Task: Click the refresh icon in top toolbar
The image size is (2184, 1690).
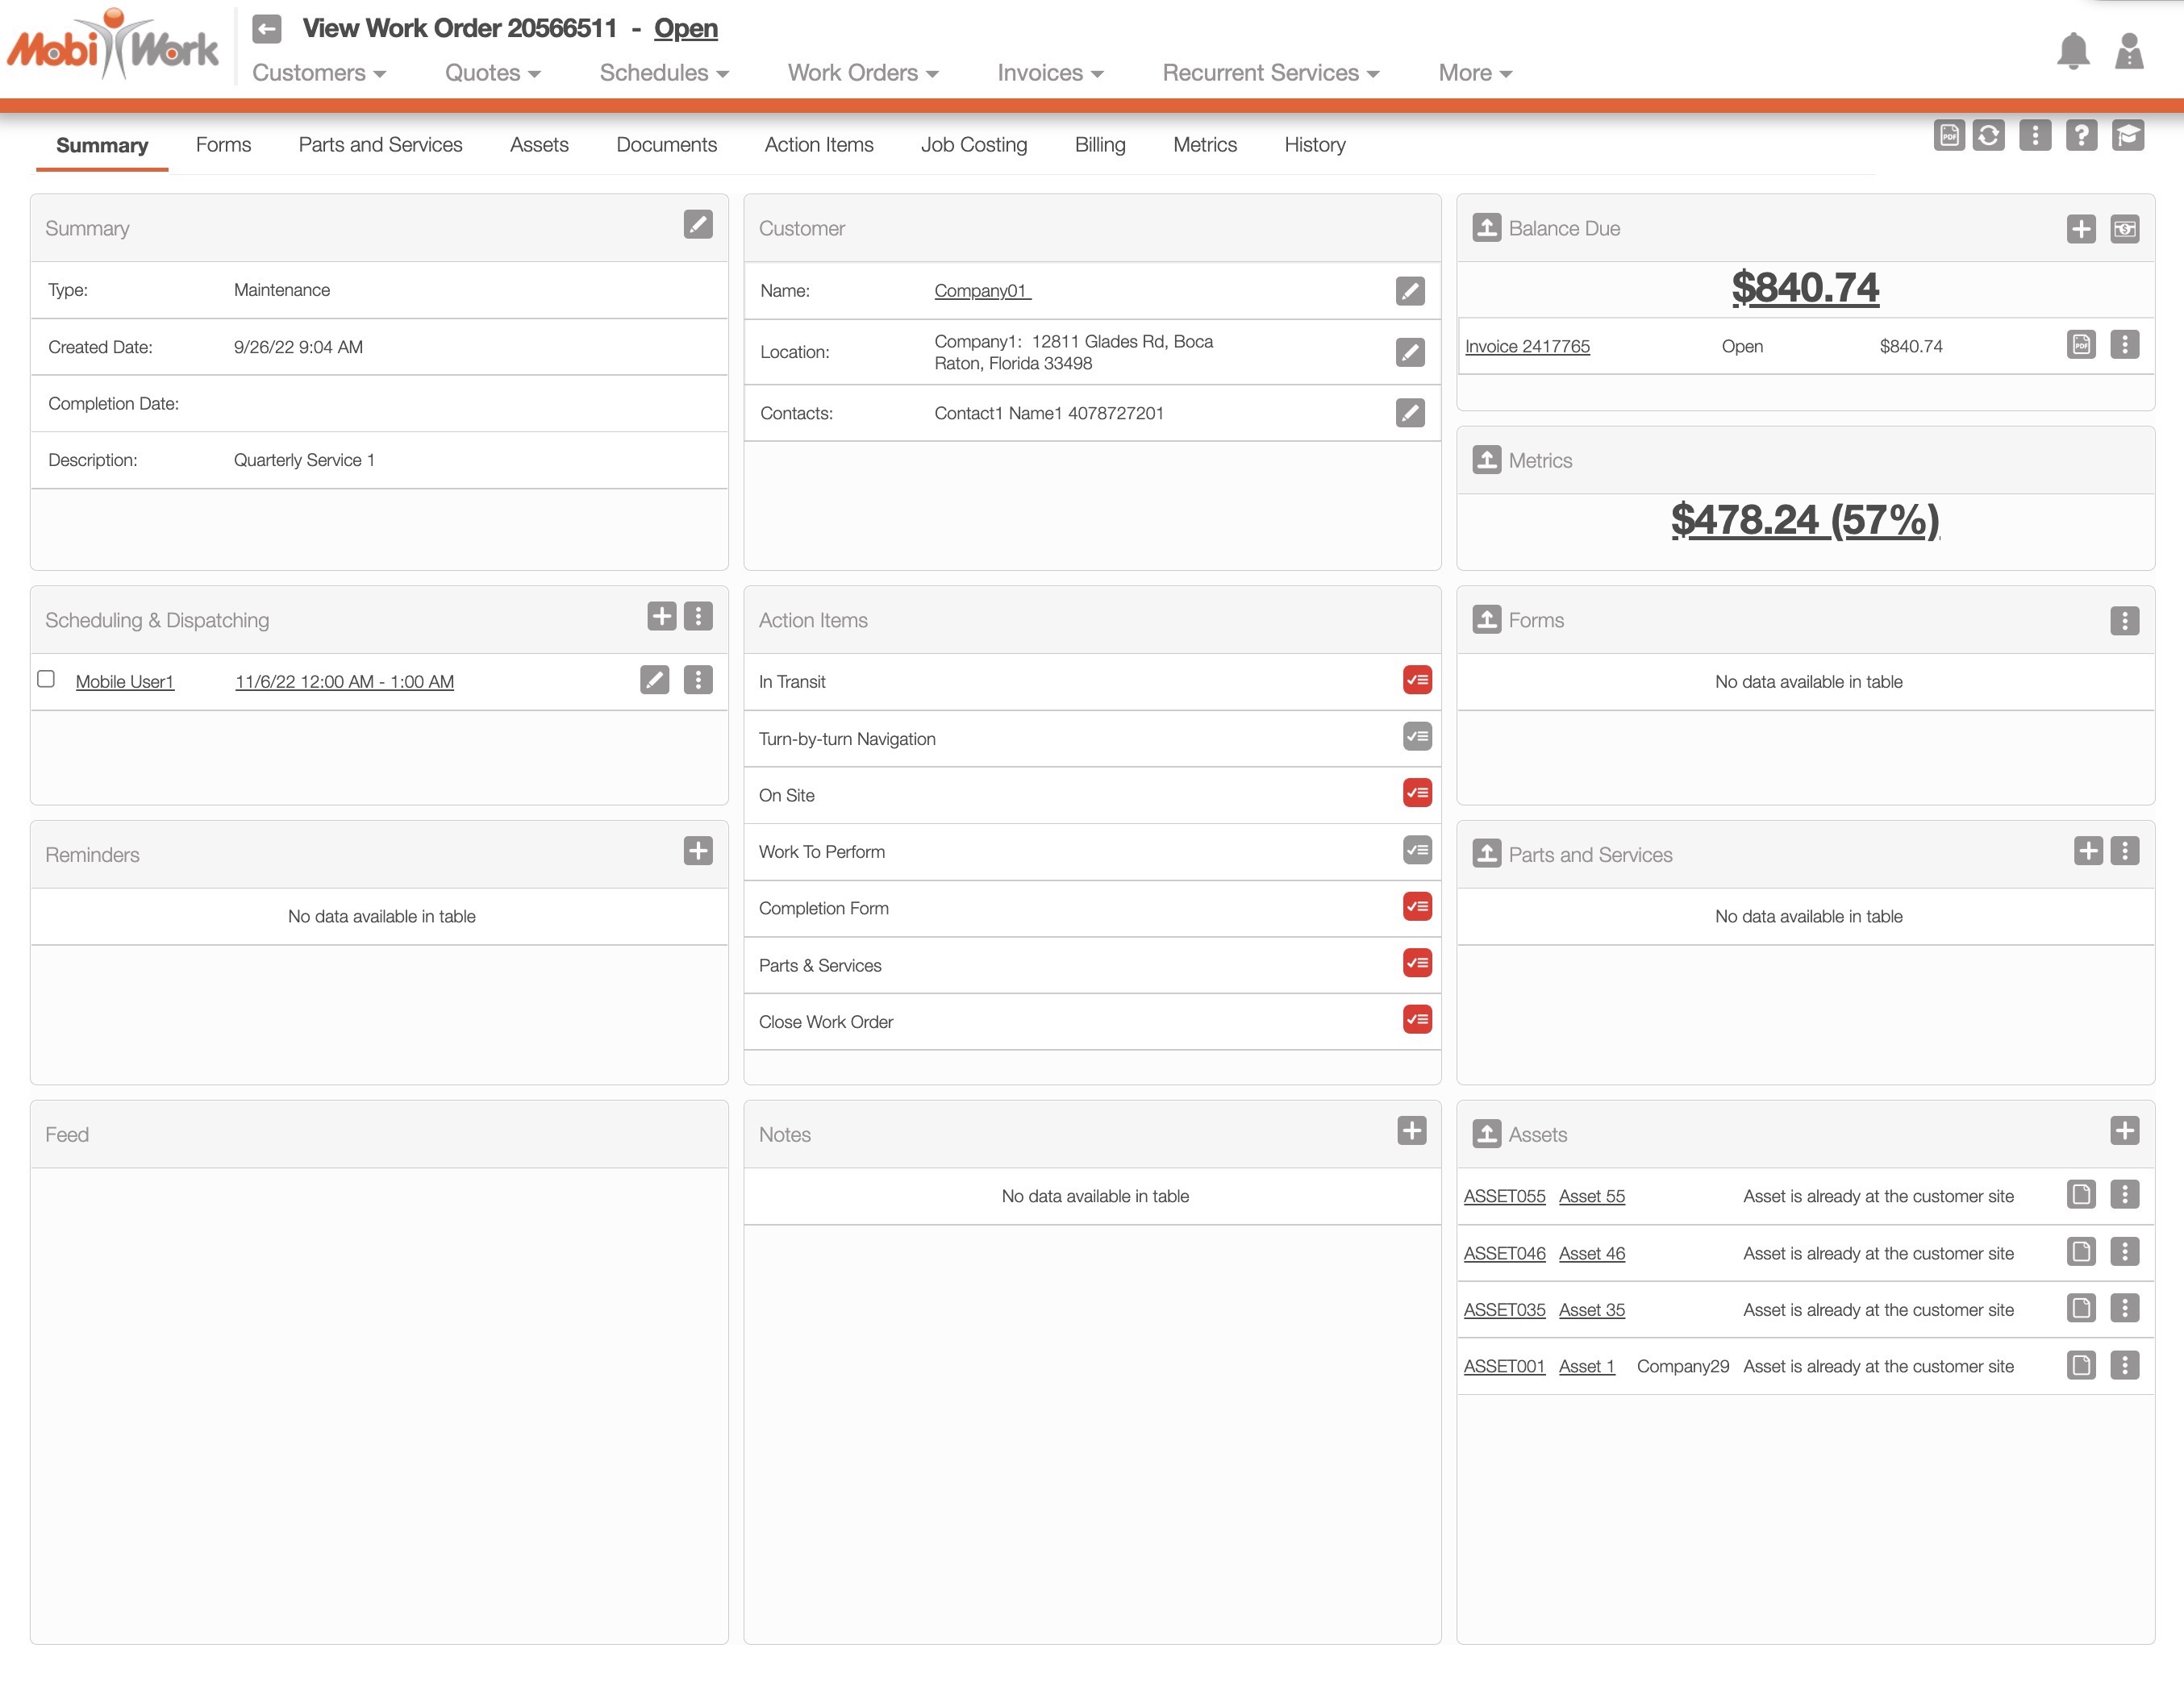Action: (x=1988, y=135)
